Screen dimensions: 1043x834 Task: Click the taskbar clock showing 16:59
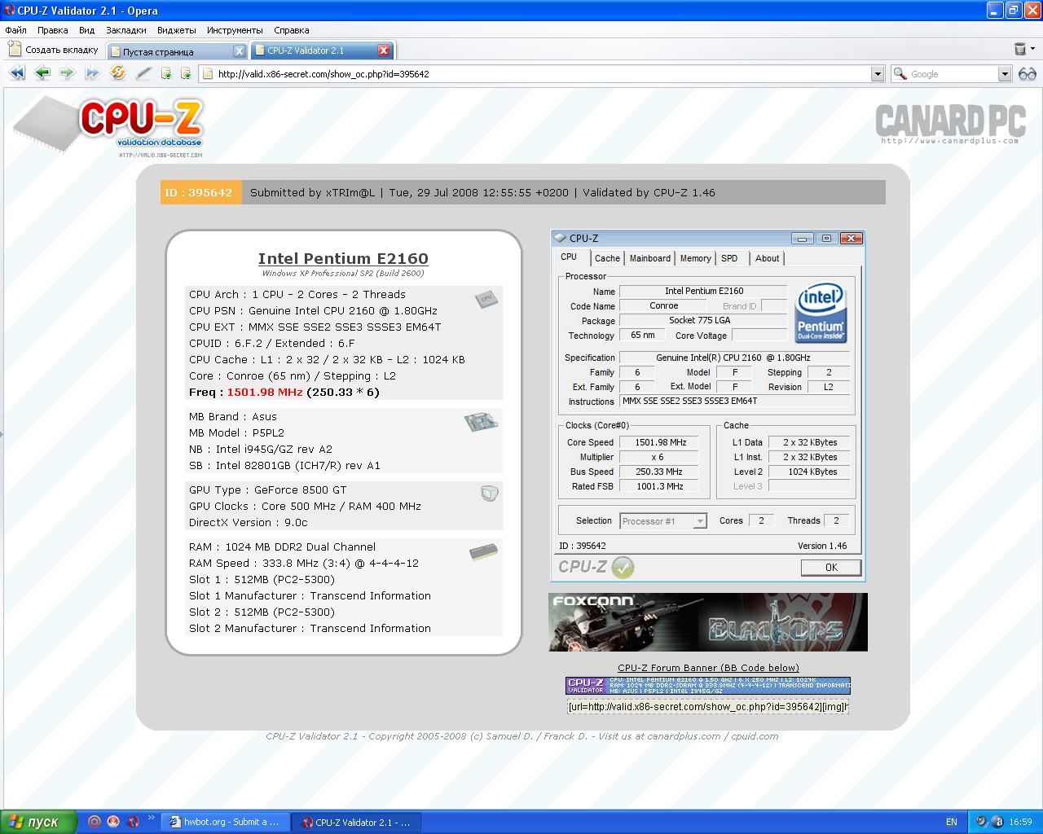(x=1020, y=822)
